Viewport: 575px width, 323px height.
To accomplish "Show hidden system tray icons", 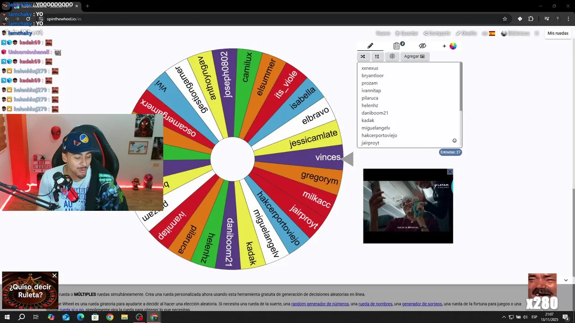I will pos(503,317).
